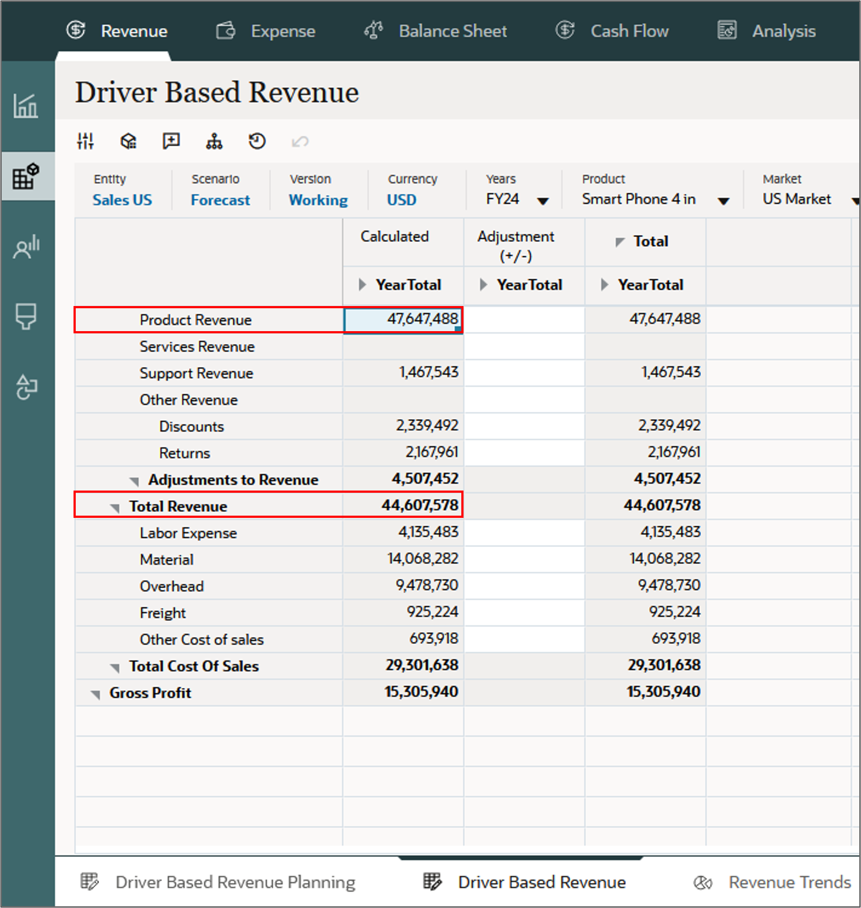
Task: Click the Sales US entity link
Action: click(122, 200)
